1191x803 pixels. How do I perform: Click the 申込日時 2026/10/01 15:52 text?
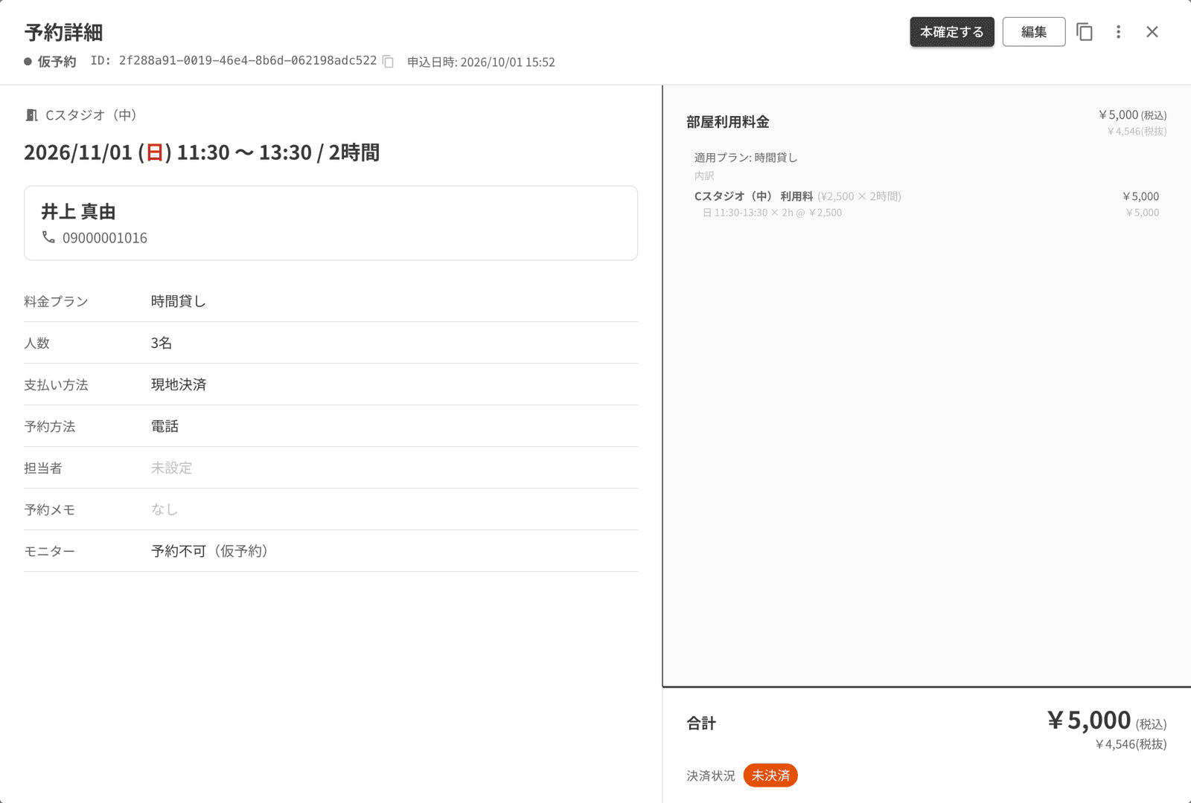tap(481, 62)
